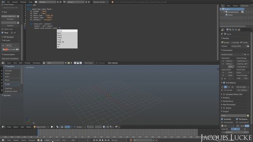253x142 pixels.
Task: Click the World item in outliner
Action: (230, 15)
